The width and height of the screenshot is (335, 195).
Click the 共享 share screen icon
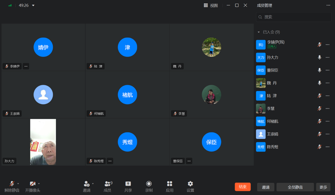pyautogui.click(x=128, y=184)
